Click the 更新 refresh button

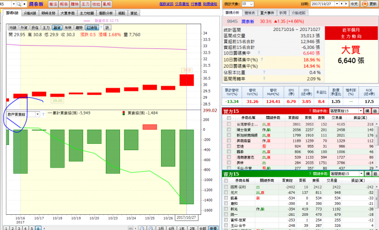coord(369,4)
